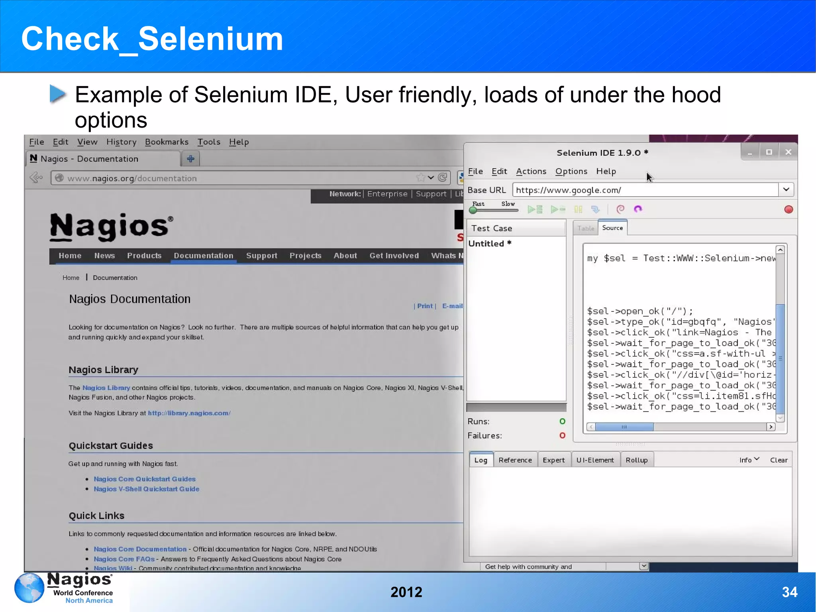Click the rollup swirl icon

pyautogui.click(x=620, y=209)
